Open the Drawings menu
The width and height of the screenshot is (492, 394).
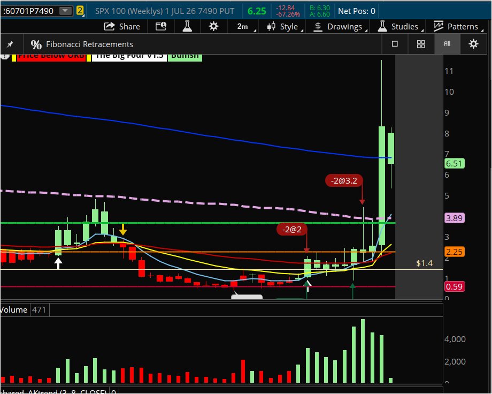tap(341, 26)
